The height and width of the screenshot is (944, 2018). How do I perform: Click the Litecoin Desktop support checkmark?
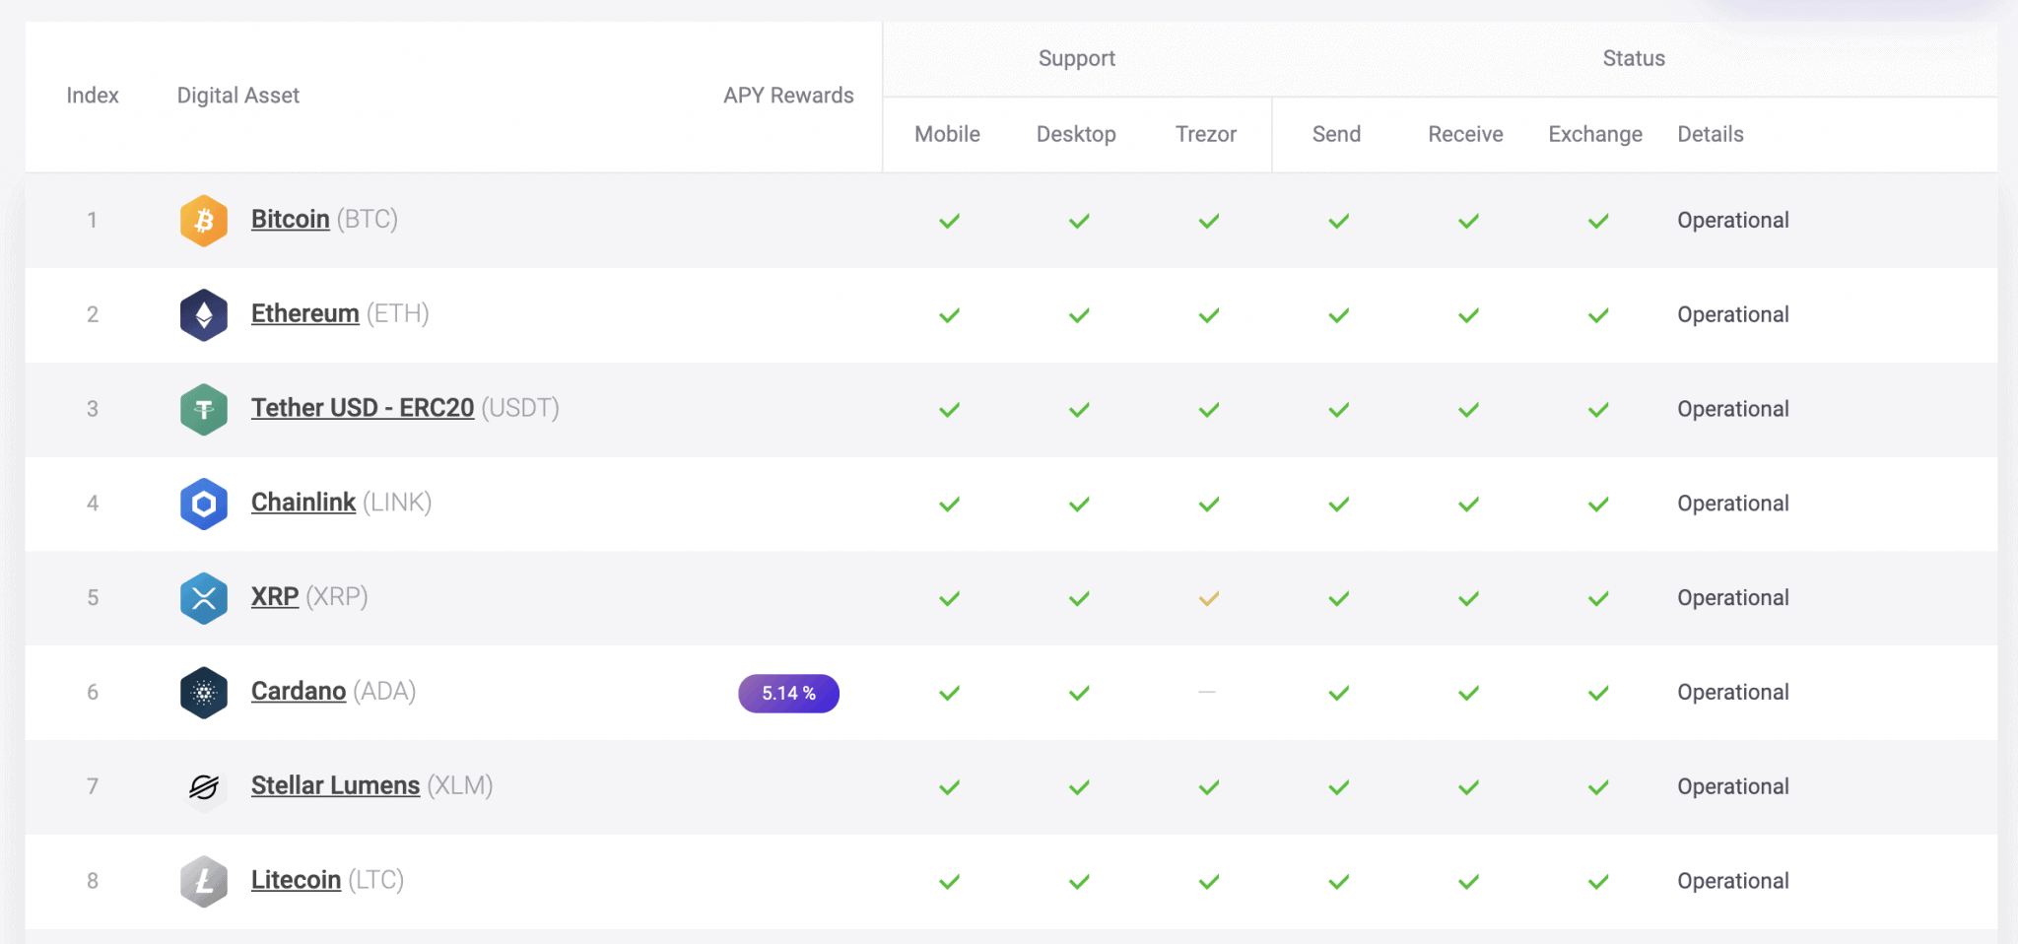click(1079, 881)
